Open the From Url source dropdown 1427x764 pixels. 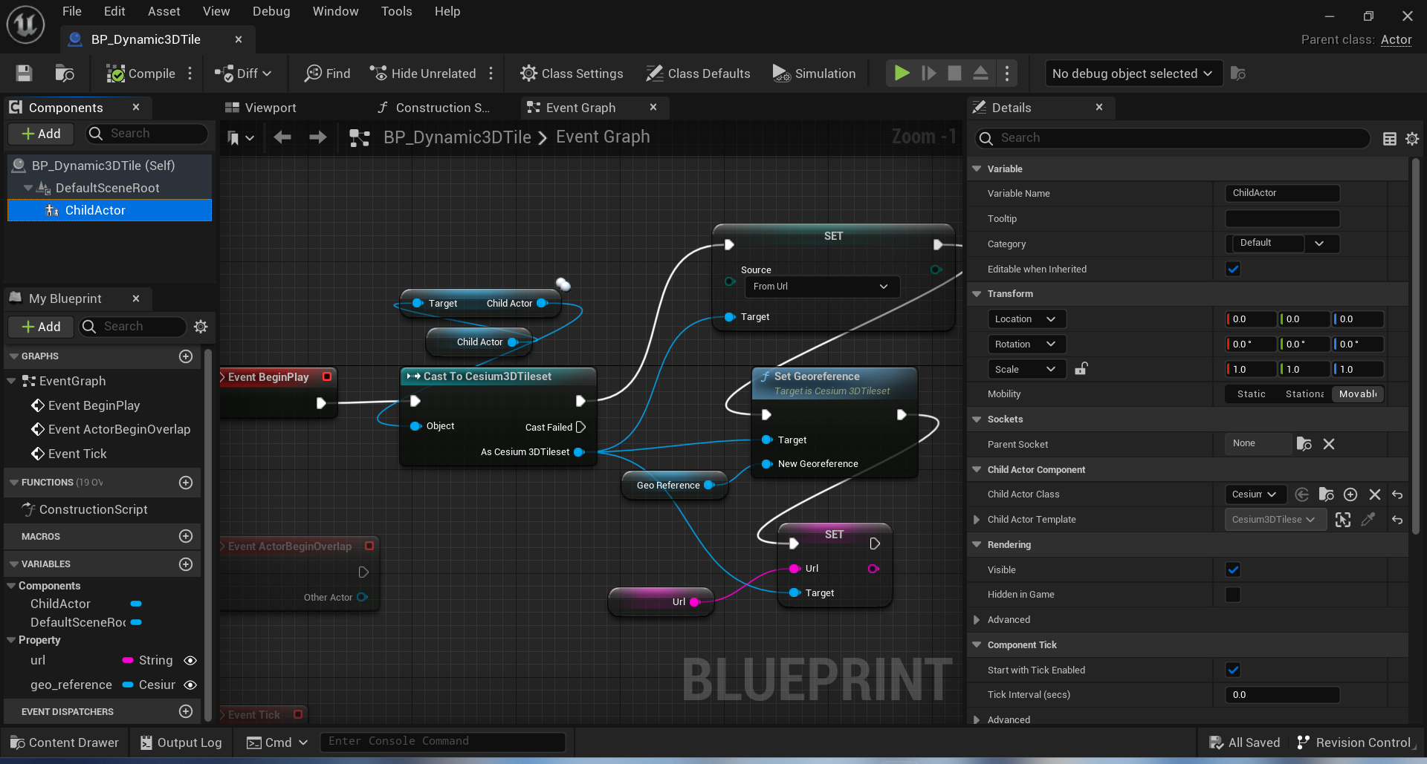click(821, 287)
